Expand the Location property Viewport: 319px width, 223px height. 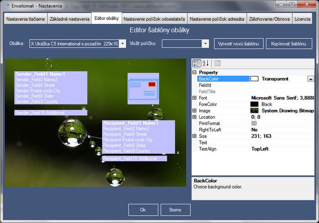click(194, 117)
